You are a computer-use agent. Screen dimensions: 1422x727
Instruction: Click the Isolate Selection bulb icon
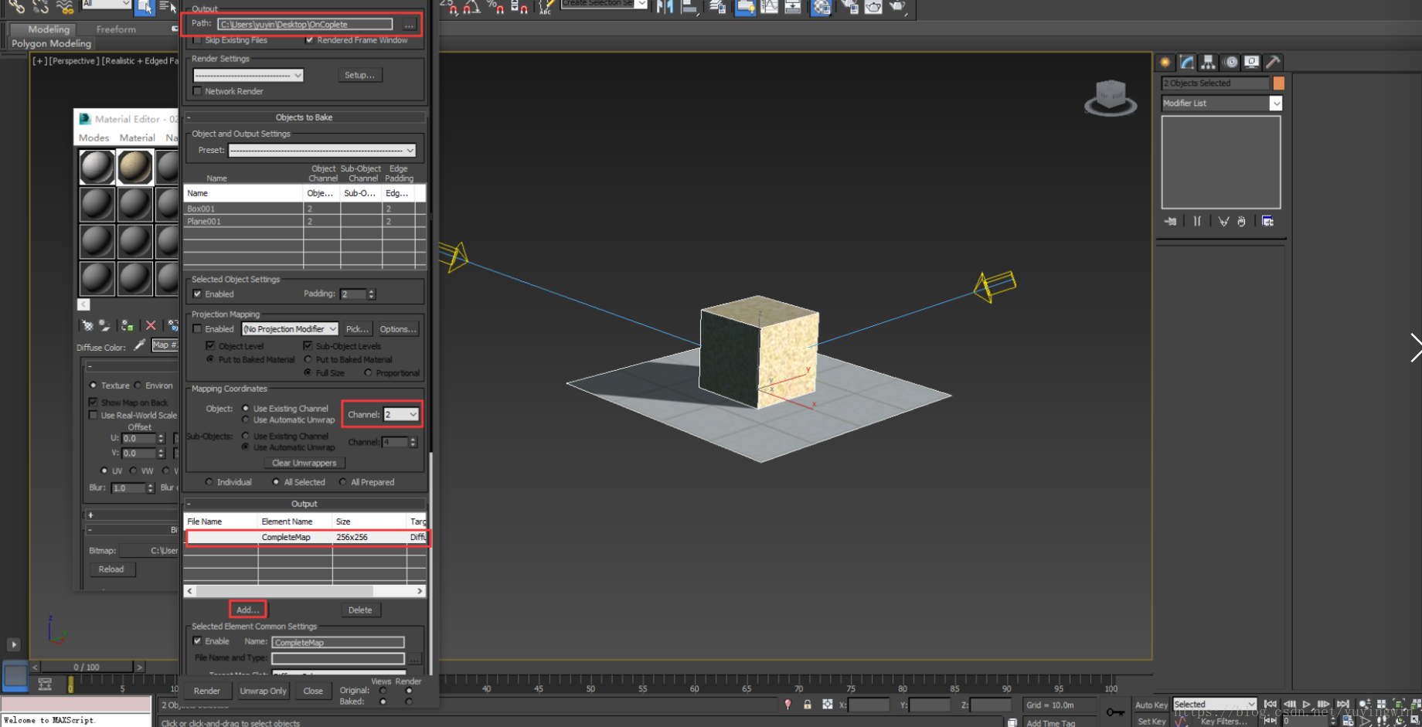[x=788, y=705]
